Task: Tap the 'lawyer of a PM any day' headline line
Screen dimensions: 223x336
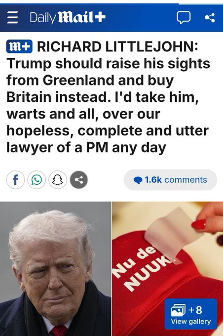Action: pos(86,147)
